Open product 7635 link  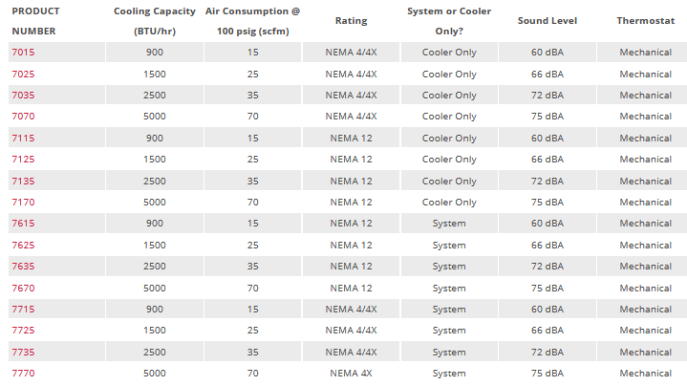[x=23, y=266]
